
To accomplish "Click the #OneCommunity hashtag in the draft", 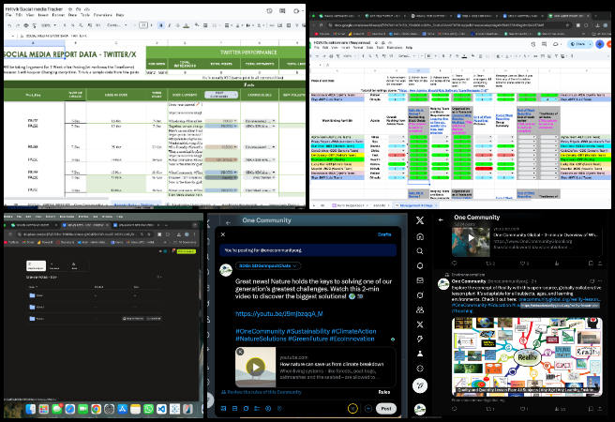I will 260,331.
